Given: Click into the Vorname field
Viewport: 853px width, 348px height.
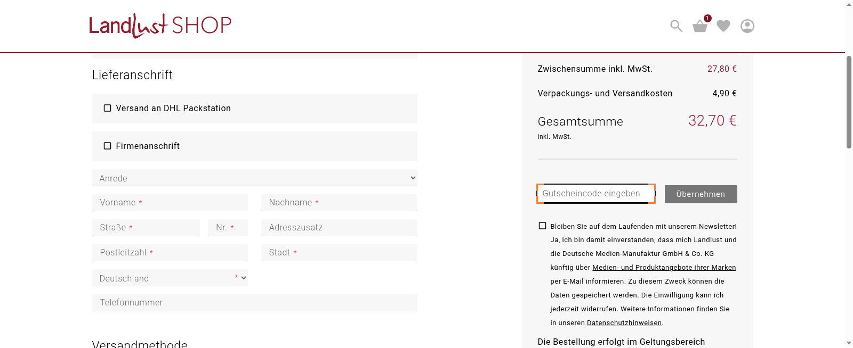Looking at the screenshot, I should pyautogui.click(x=170, y=203).
